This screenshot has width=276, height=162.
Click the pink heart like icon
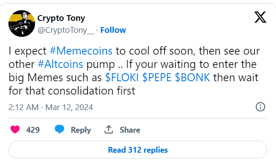point(15,130)
